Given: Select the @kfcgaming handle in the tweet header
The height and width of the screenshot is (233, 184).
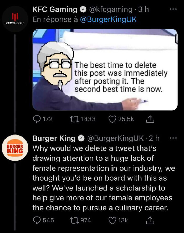Looking at the screenshot, I should [x=110, y=9].
